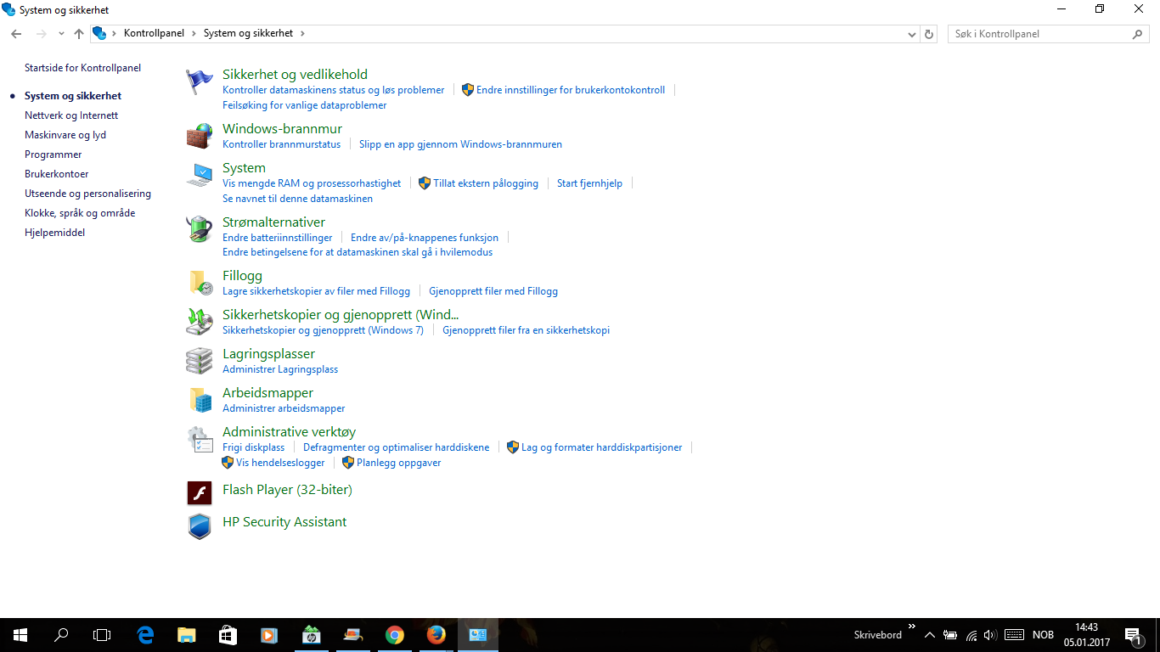Click Slipp en app gjennom Windows-brannmuren
1160x652 pixels.
[x=460, y=144]
